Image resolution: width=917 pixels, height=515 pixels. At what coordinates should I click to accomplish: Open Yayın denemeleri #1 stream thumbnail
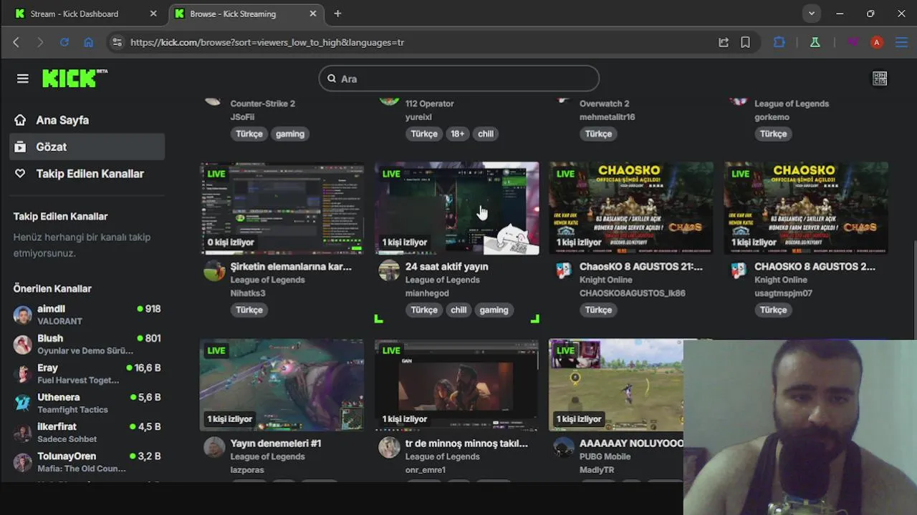282,385
